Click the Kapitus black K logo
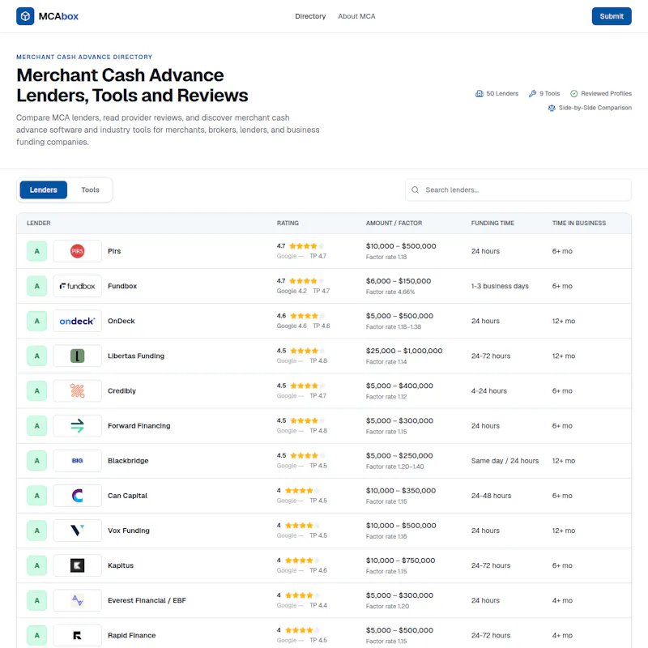The image size is (648, 648). point(77,565)
